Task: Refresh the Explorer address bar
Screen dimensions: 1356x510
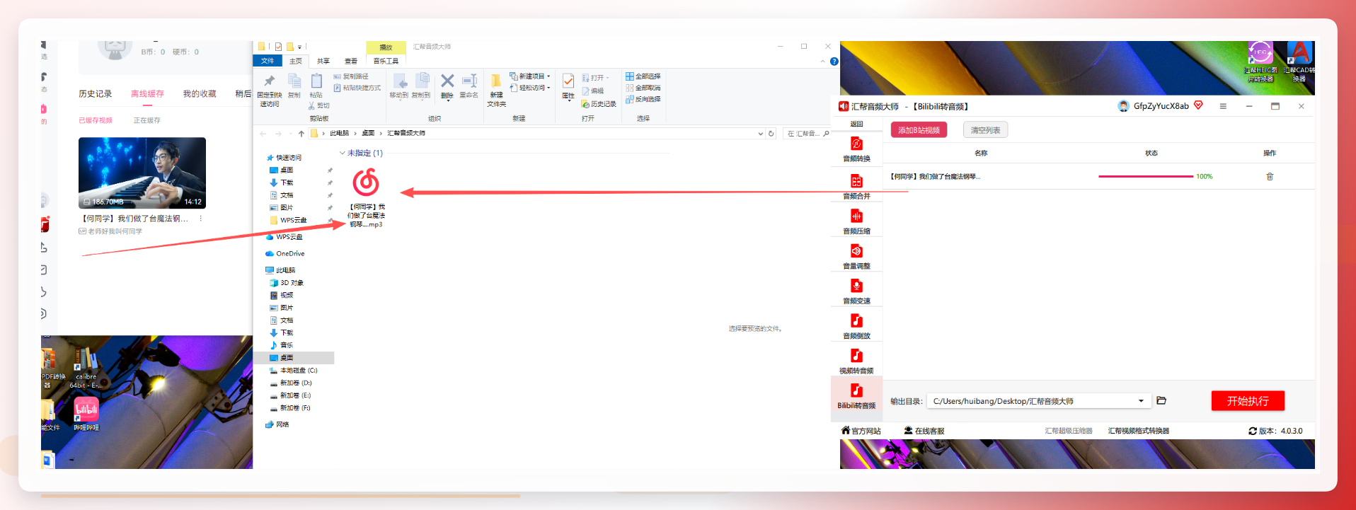Action: tap(771, 133)
